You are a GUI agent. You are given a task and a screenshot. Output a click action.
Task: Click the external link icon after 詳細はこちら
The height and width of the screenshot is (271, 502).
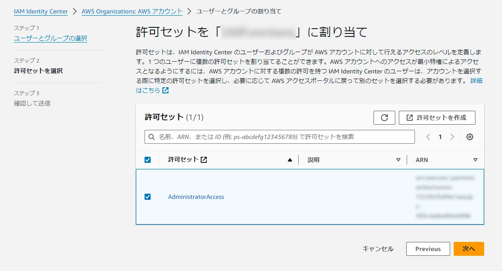165,90
